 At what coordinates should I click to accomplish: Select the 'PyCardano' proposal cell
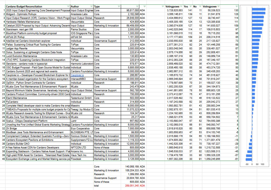point(38,102)
